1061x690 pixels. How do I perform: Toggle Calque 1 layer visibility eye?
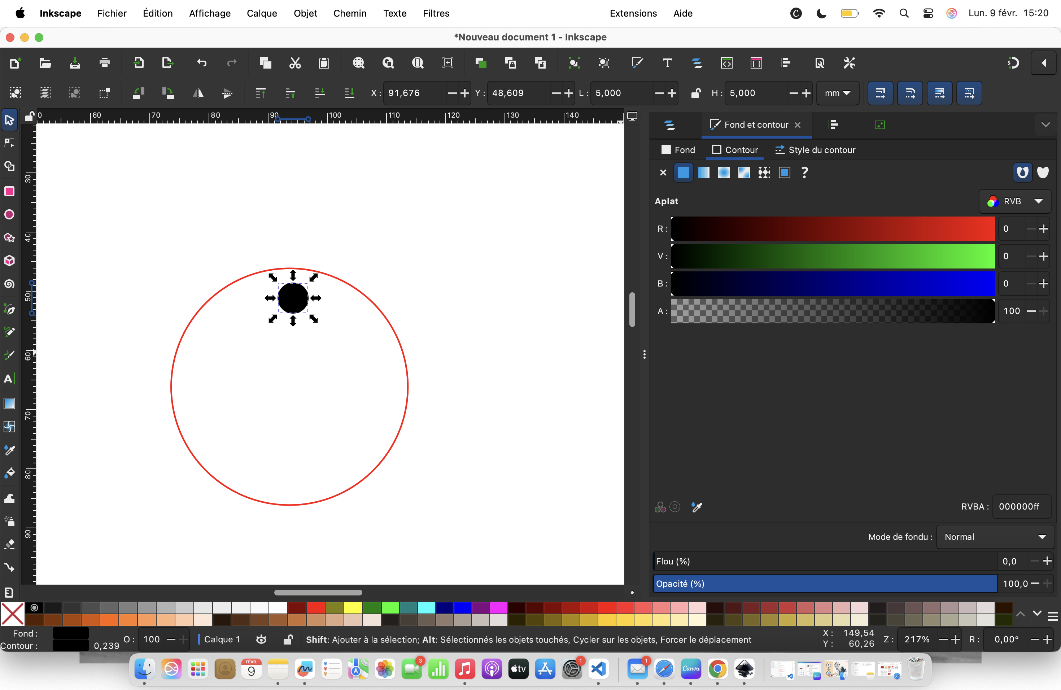(261, 639)
